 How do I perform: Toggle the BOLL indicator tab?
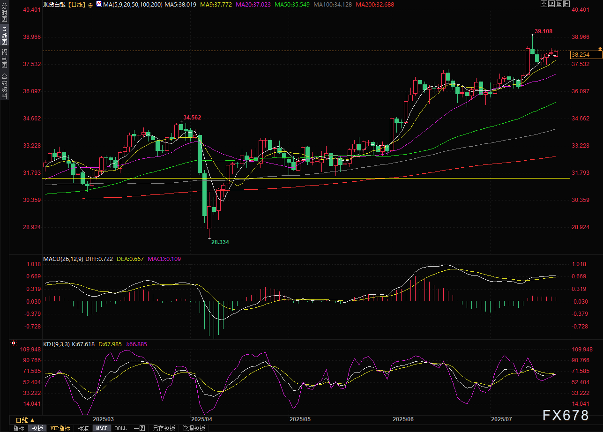121,428
